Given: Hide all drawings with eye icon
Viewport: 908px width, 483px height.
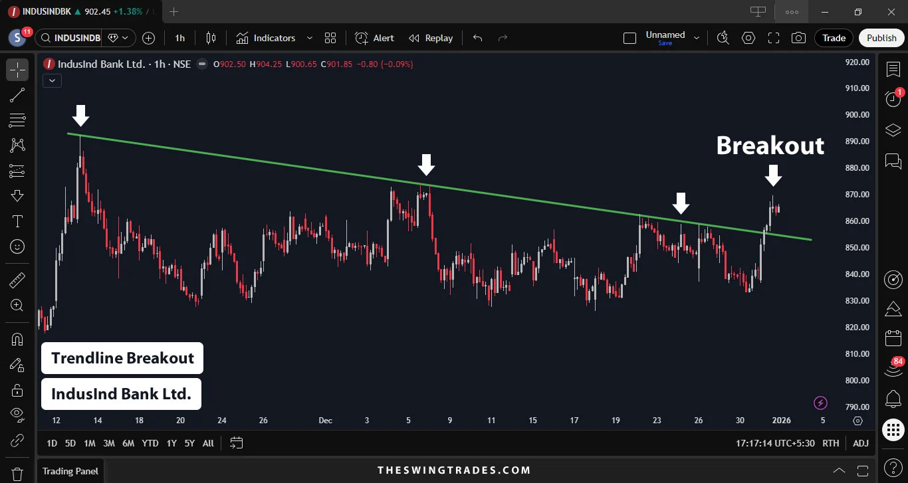Looking at the screenshot, I should coord(17,415).
